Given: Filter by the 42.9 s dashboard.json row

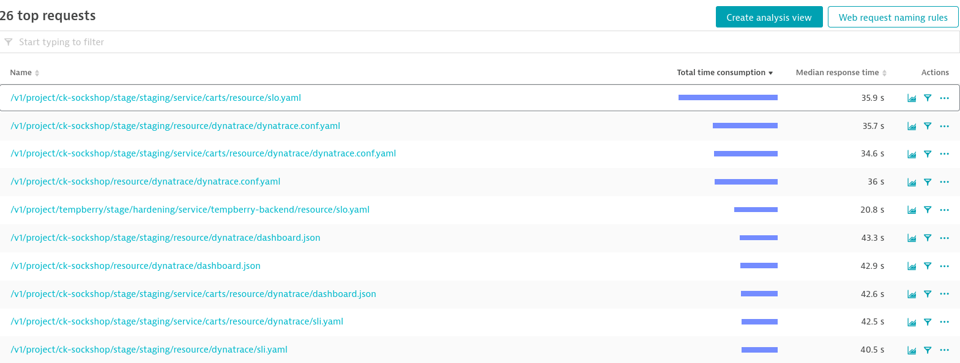Looking at the screenshot, I should tap(928, 266).
